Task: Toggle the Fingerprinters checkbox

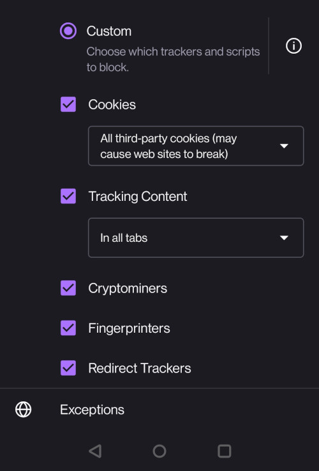Action: pyautogui.click(x=68, y=328)
